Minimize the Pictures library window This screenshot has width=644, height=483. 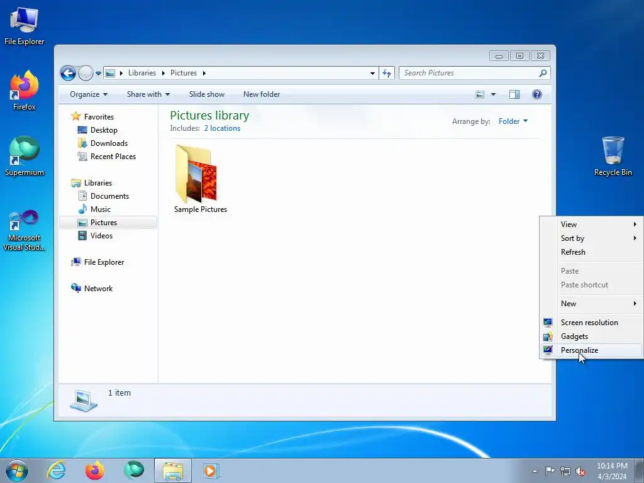click(499, 56)
